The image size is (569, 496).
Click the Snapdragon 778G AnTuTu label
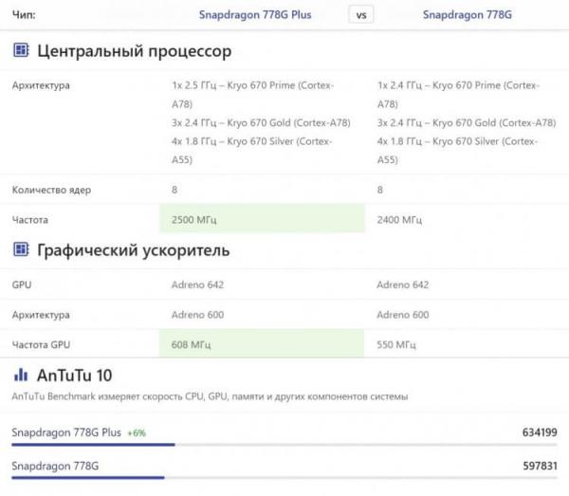click(55, 466)
